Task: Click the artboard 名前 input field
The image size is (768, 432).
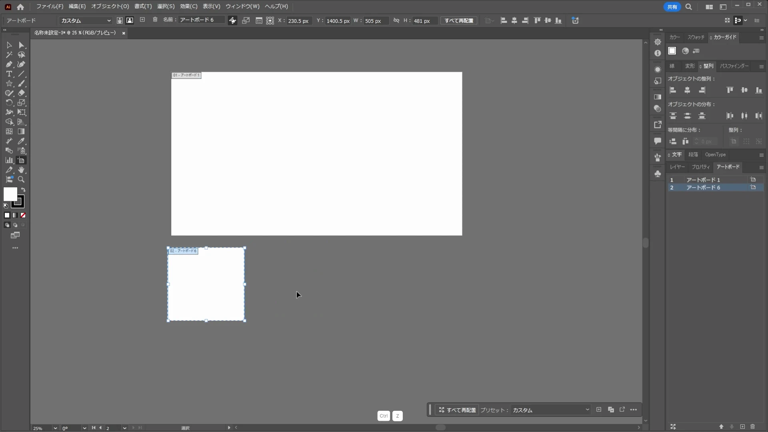Action: pyautogui.click(x=202, y=20)
